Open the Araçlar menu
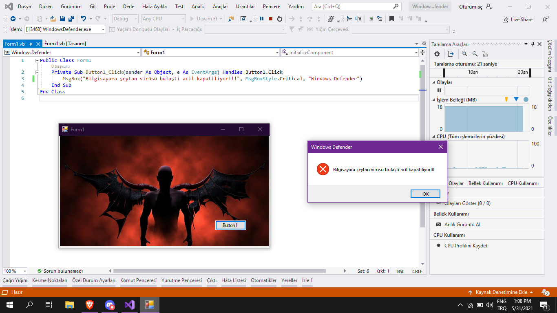The image size is (557, 313). (x=221, y=7)
